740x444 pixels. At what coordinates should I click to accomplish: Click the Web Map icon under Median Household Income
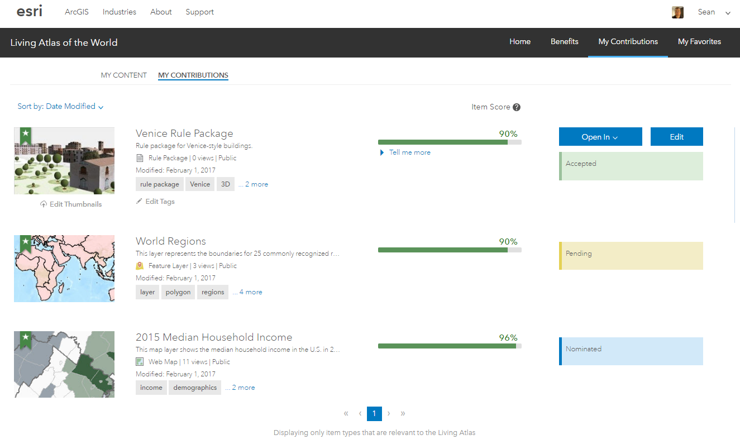click(140, 362)
